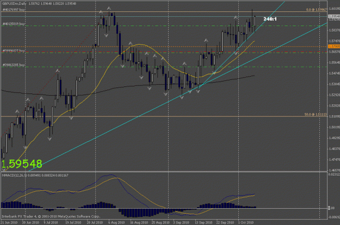Select the red dashed horizontal order line
Image resolution: width=340 pixels, height=225 pixels.
click(164, 52)
